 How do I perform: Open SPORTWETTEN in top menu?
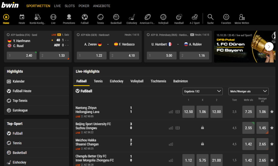point(38,6)
